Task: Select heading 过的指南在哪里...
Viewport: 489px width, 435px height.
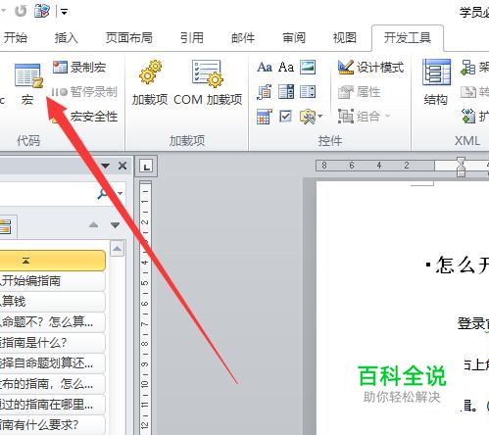Action: click(52, 405)
